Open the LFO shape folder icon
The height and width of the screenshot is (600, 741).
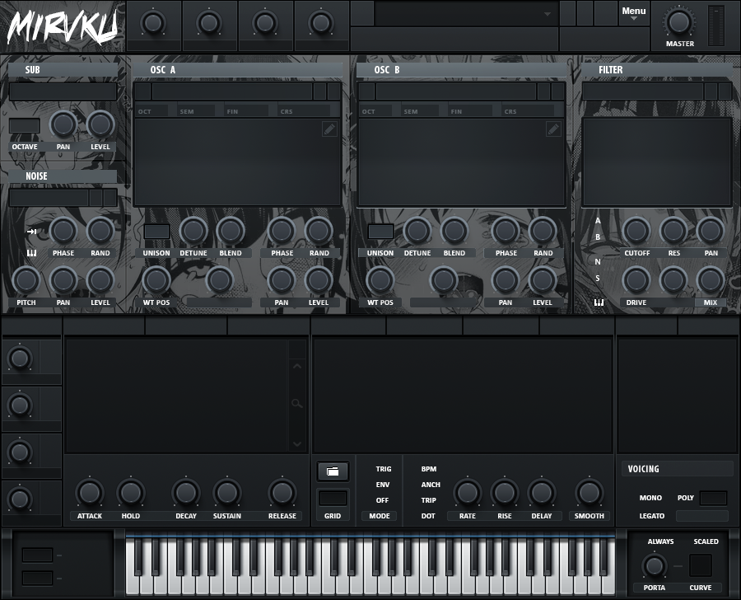click(333, 471)
